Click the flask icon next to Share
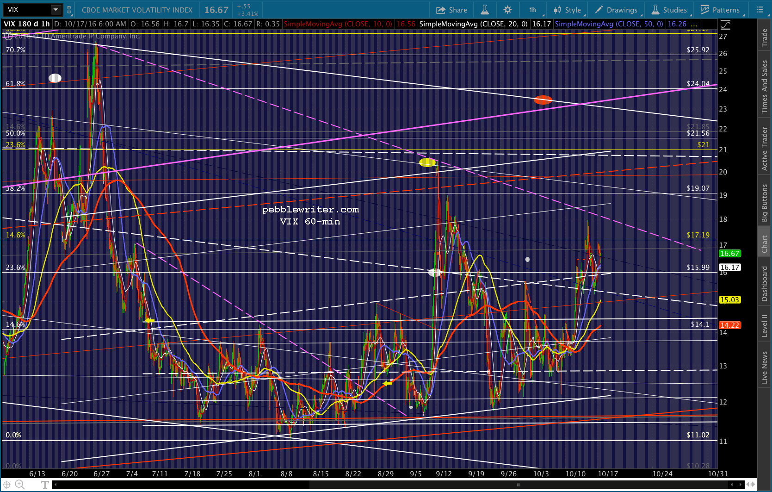The height and width of the screenshot is (492, 772). tap(485, 10)
